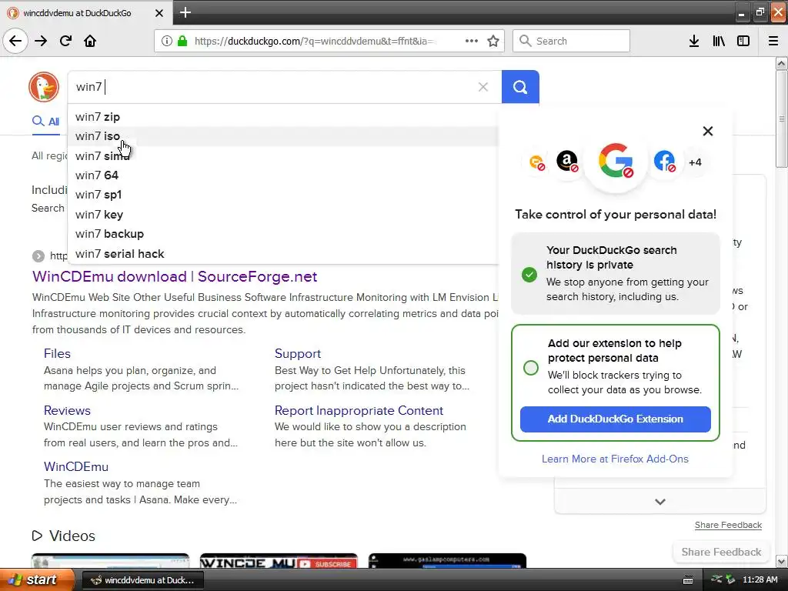788x591 pixels.
Task: Click the green checkmark for private search history
Action: [529, 275]
